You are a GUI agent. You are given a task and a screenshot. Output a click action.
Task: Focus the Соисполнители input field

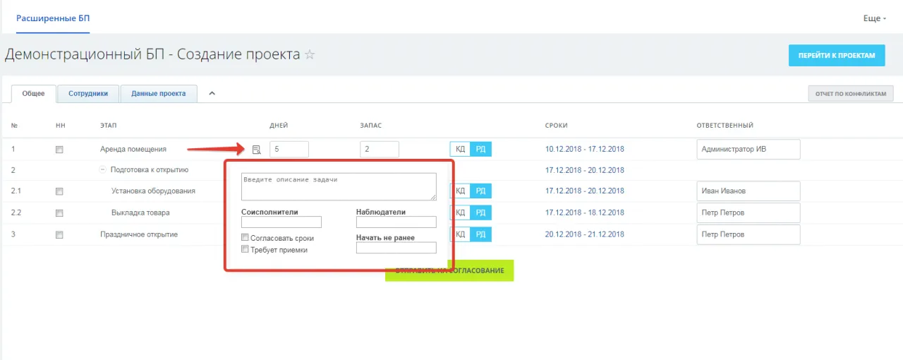click(x=281, y=222)
